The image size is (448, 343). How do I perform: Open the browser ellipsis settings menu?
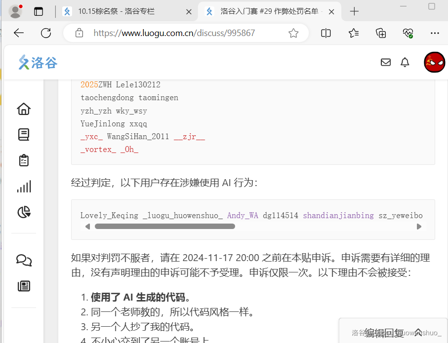click(x=435, y=33)
